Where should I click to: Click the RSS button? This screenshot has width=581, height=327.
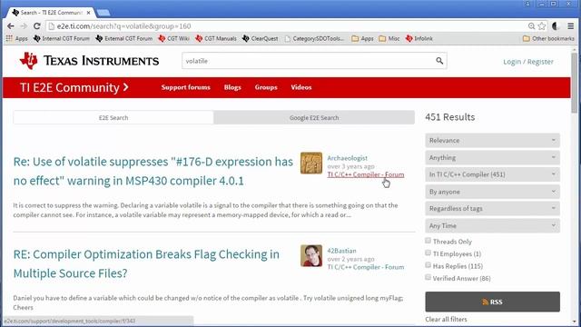(492, 302)
